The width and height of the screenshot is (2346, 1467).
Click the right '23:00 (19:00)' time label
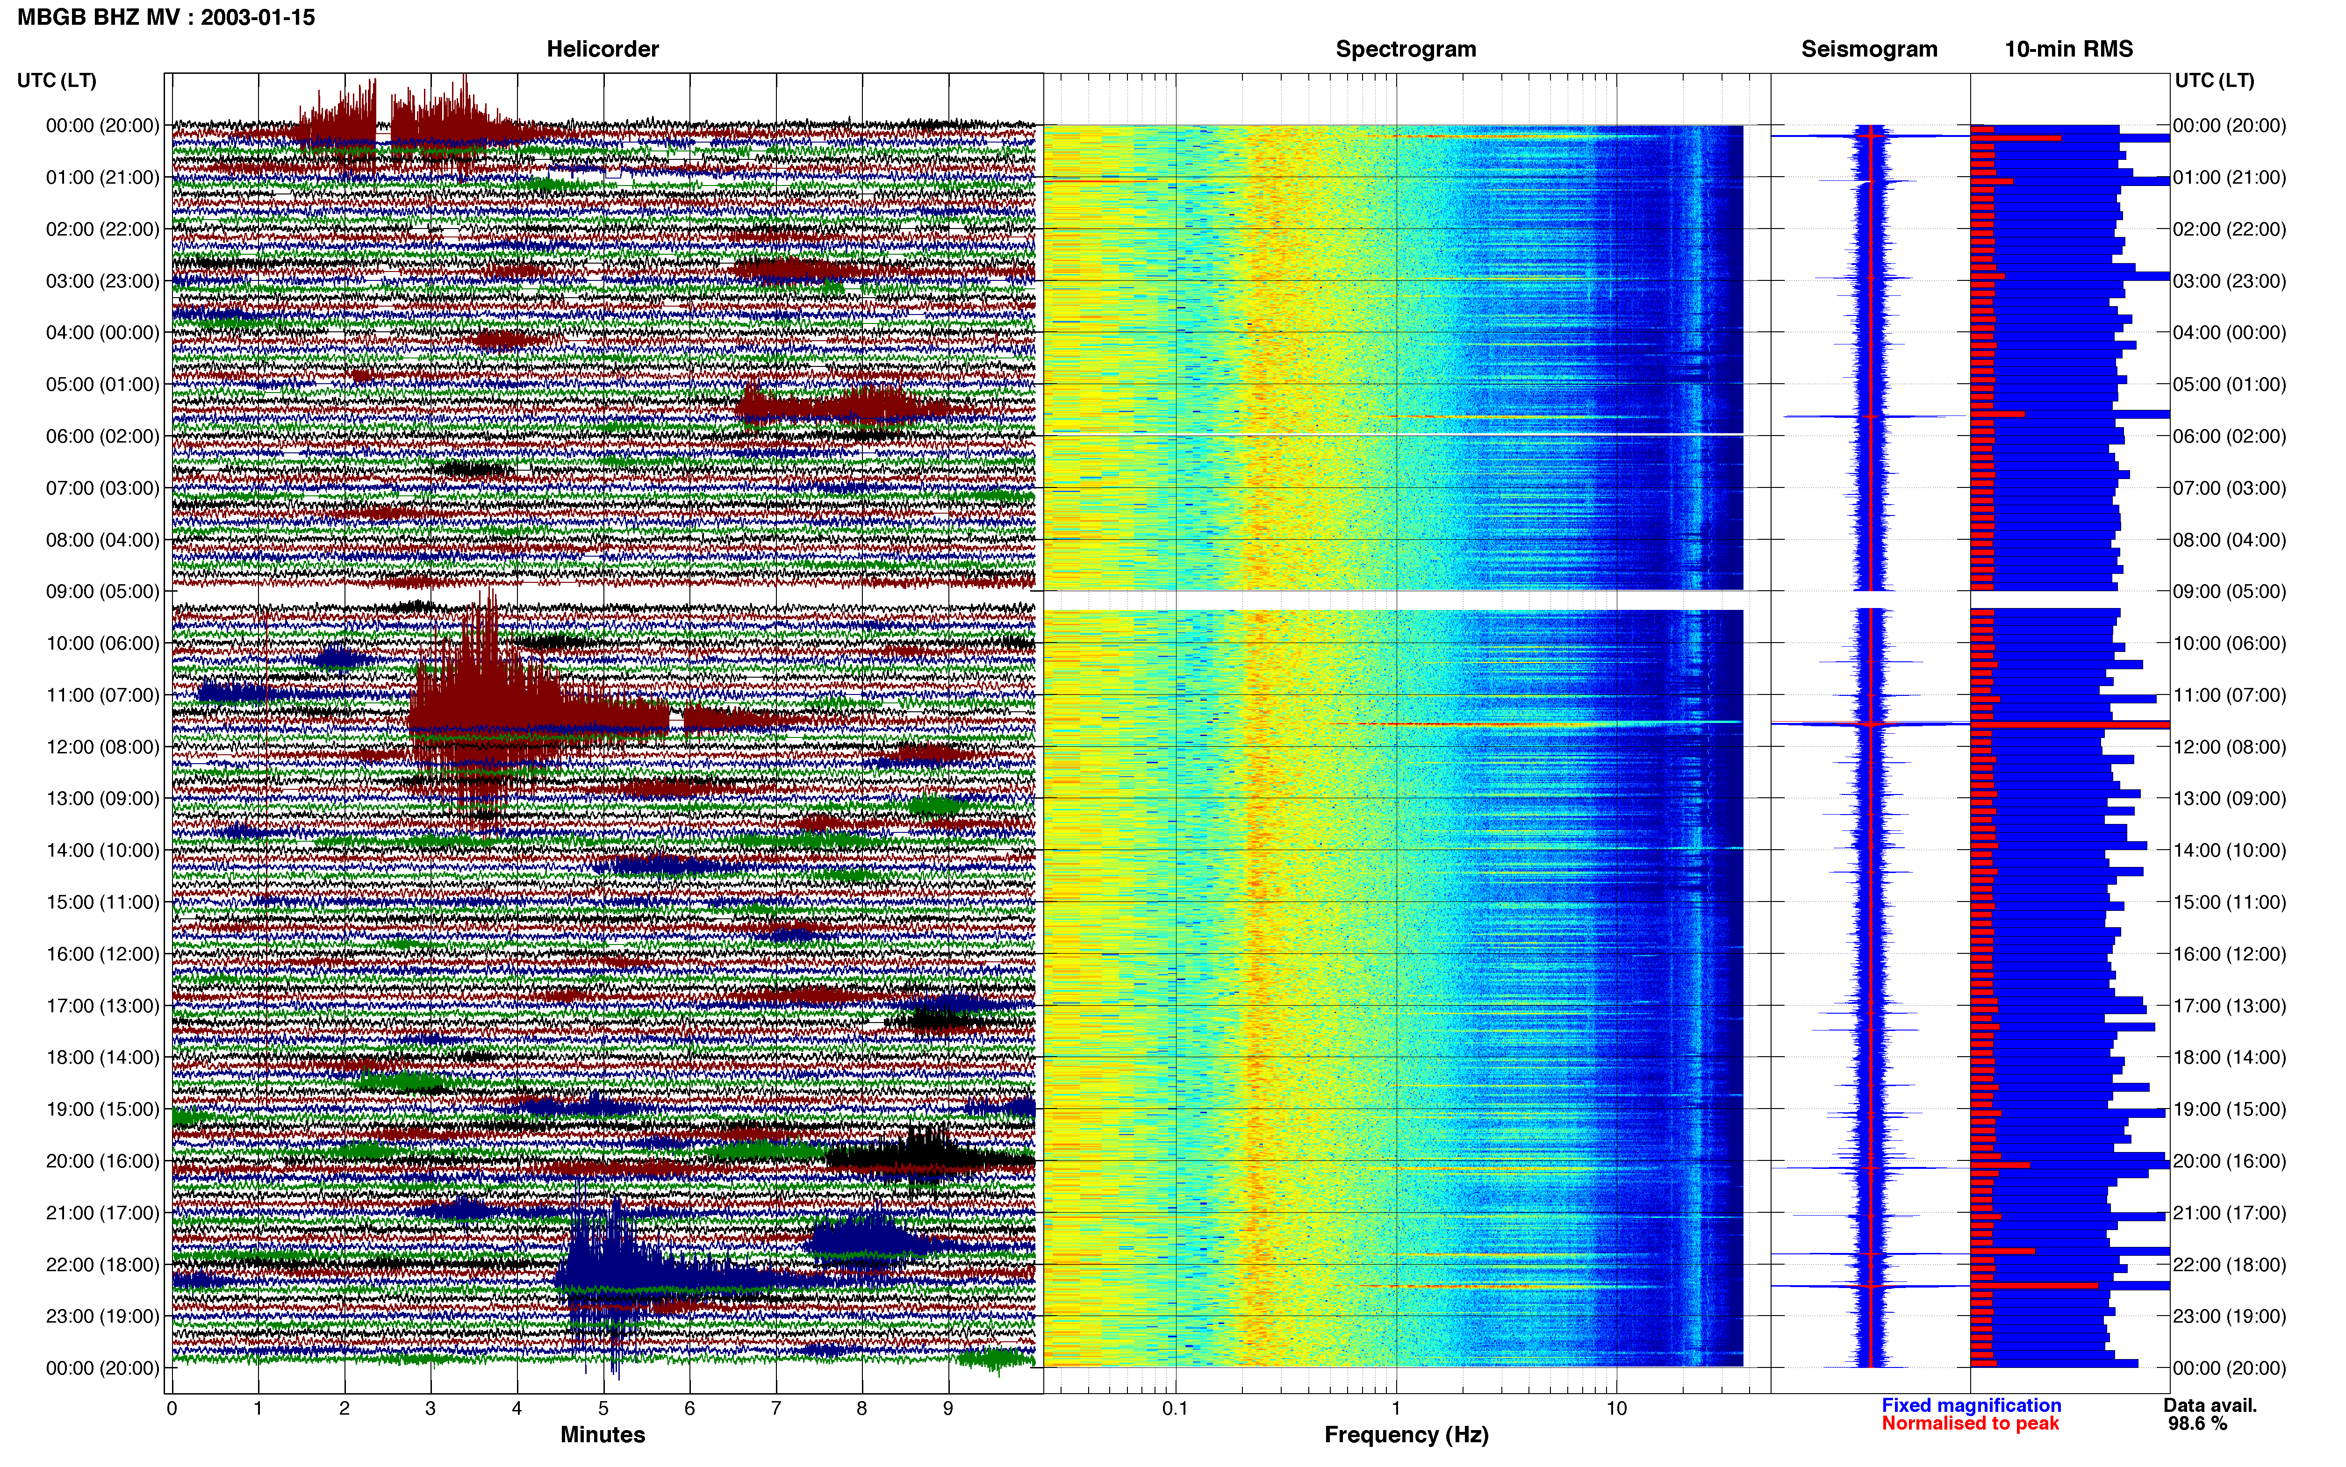tap(2230, 1316)
